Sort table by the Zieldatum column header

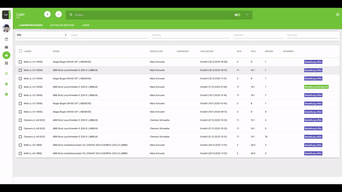pos(206,51)
